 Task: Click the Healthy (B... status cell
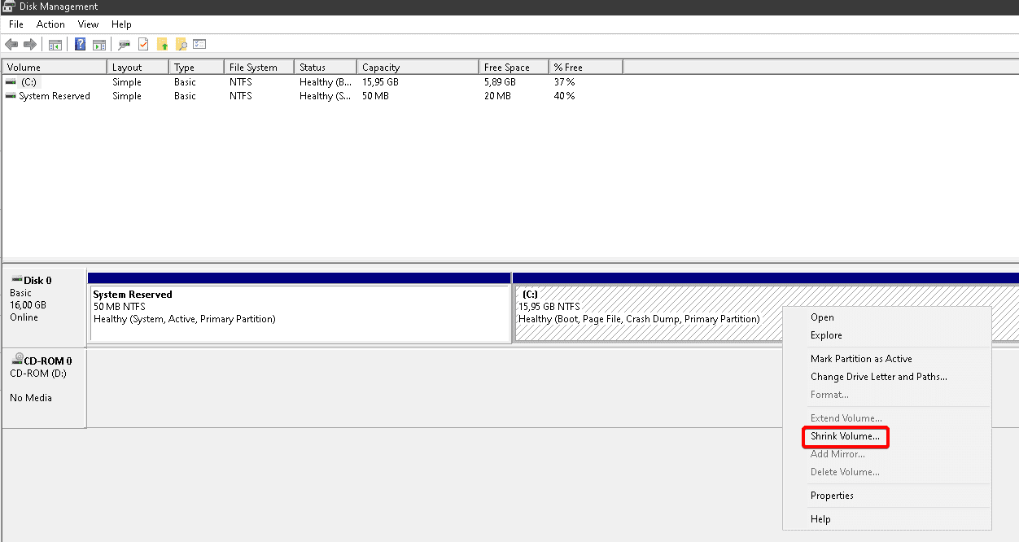326,82
